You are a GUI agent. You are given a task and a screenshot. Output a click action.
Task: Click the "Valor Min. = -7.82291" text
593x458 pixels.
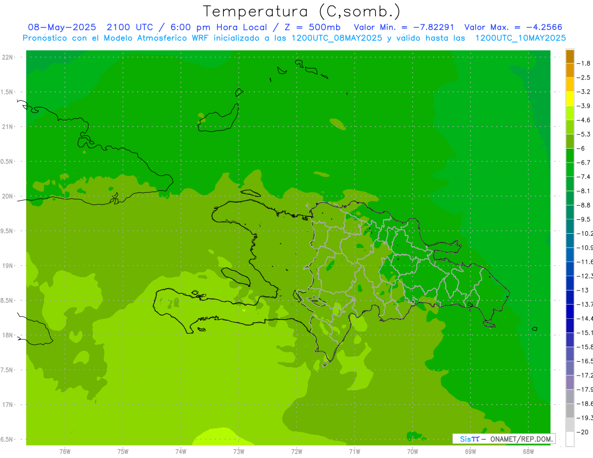pyautogui.click(x=404, y=27)
